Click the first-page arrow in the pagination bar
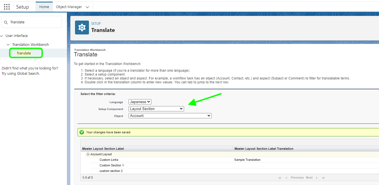The width and height of the screenshot is (379, 185). point(279,177)
